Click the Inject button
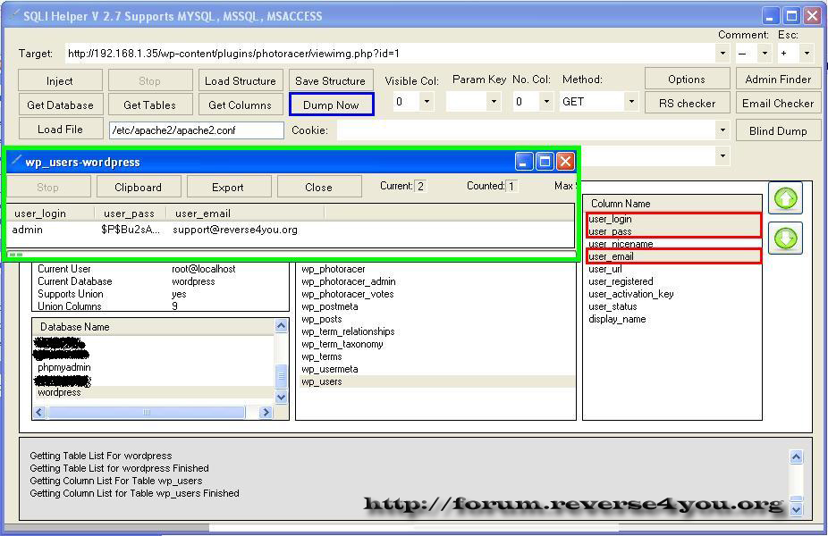 coord(60,80)
